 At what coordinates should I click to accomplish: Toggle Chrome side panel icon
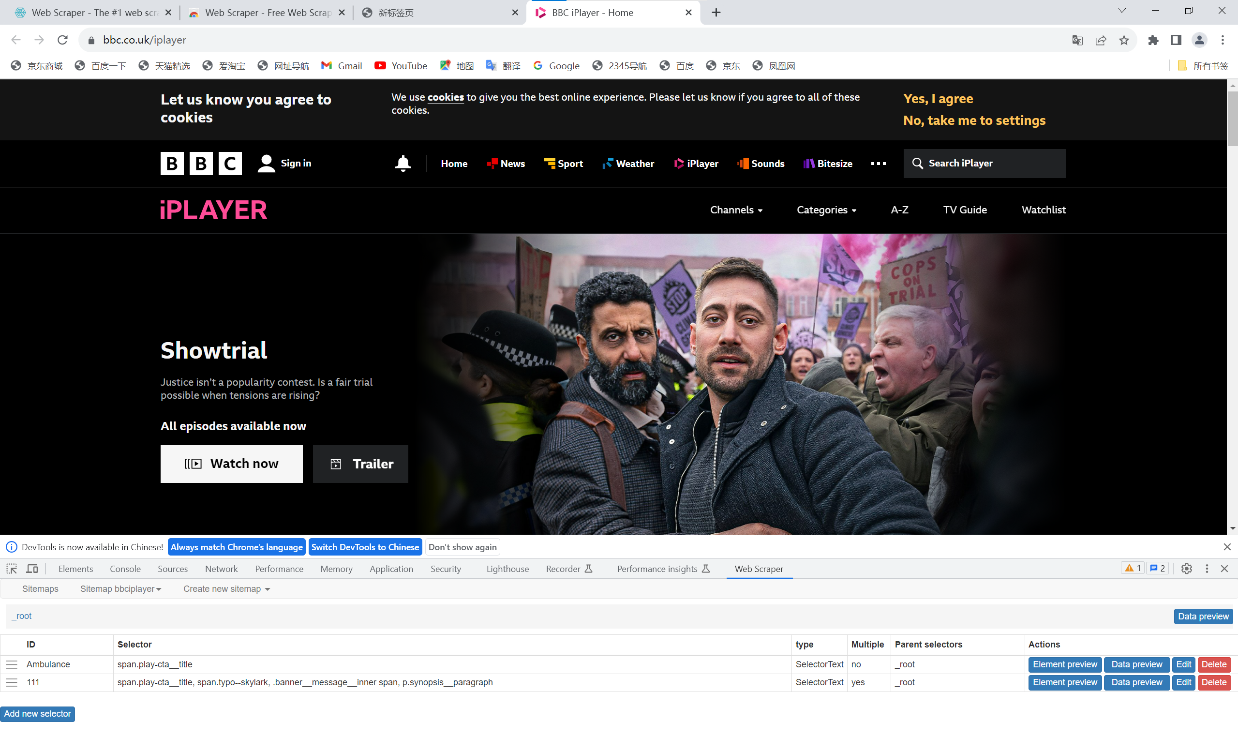click(x=1176, y=40)
